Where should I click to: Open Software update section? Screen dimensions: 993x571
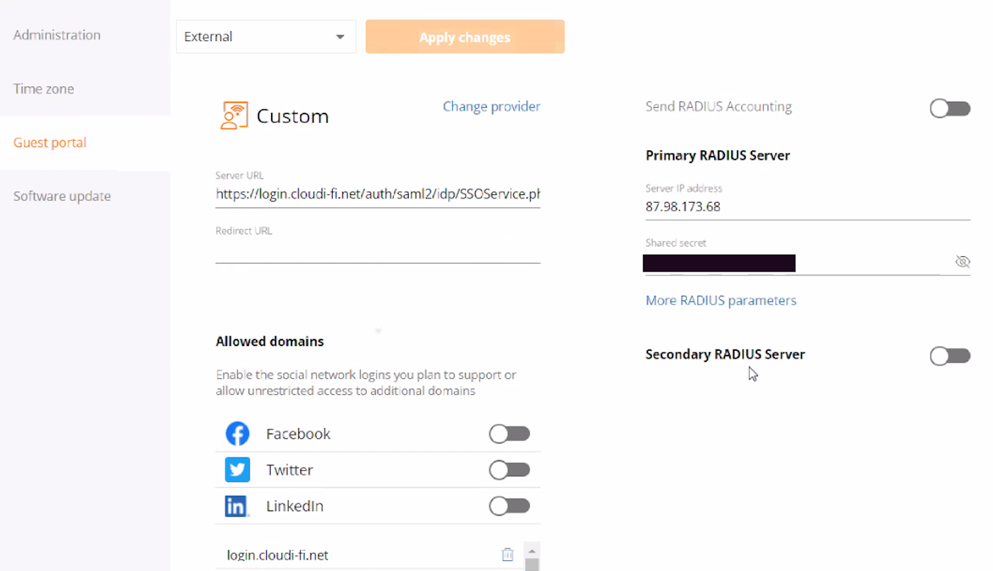pyautogui.click(x=62, y=196)
